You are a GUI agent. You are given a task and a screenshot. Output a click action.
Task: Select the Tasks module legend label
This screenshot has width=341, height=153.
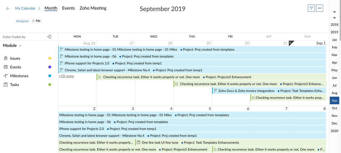[x=14, y=85]
